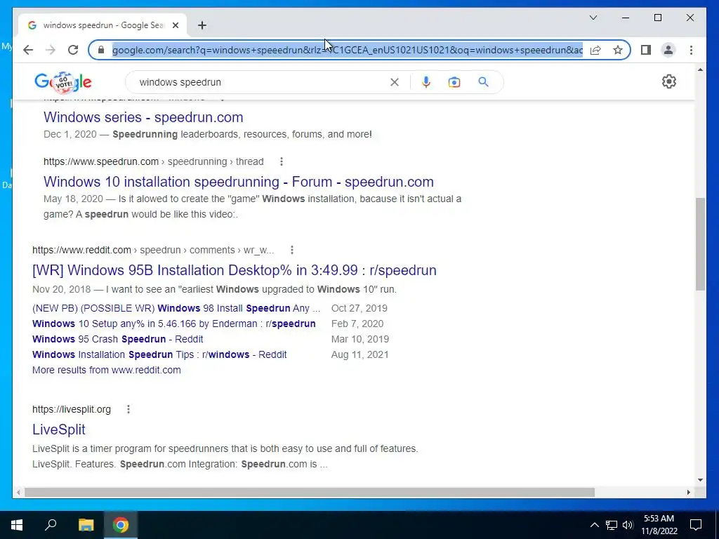Close the windows speedrun tab
This screenshot has height=539, width=719.
click(x=176, y=25)
